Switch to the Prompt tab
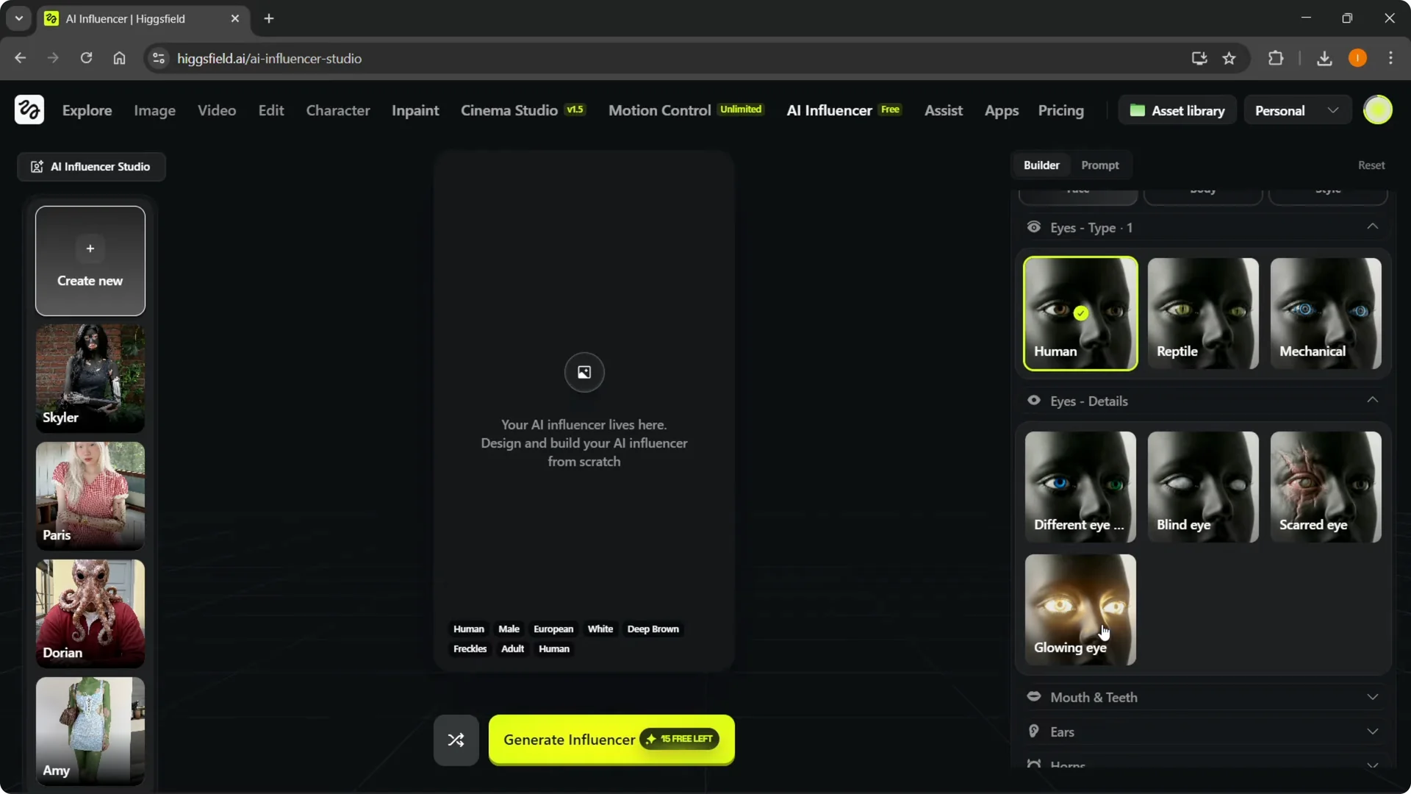This screenshot has width=1411, height=794. [x=1100, y=165]
